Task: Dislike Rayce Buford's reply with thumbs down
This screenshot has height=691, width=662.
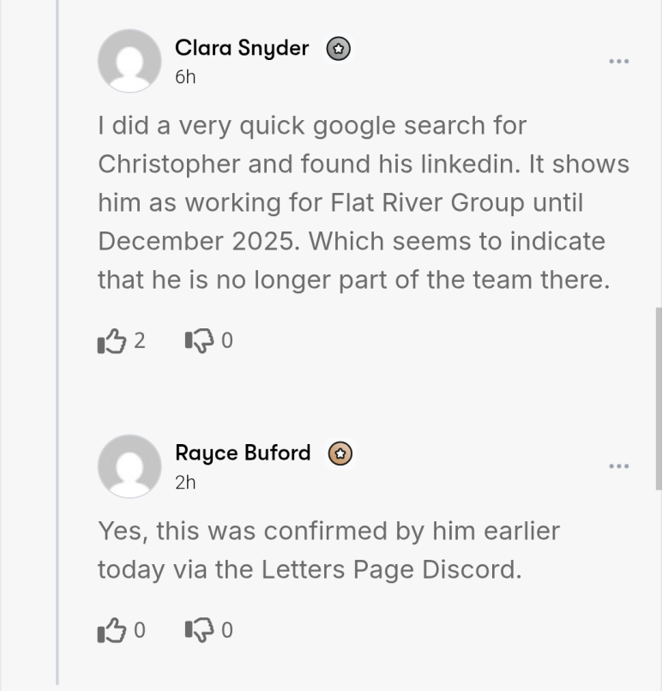Action: point(198,631)
